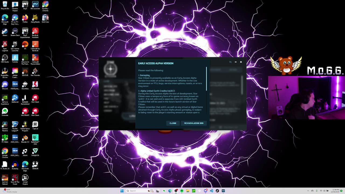
Task: Select the War Thunder desktop icon
Action: point(35,72)
